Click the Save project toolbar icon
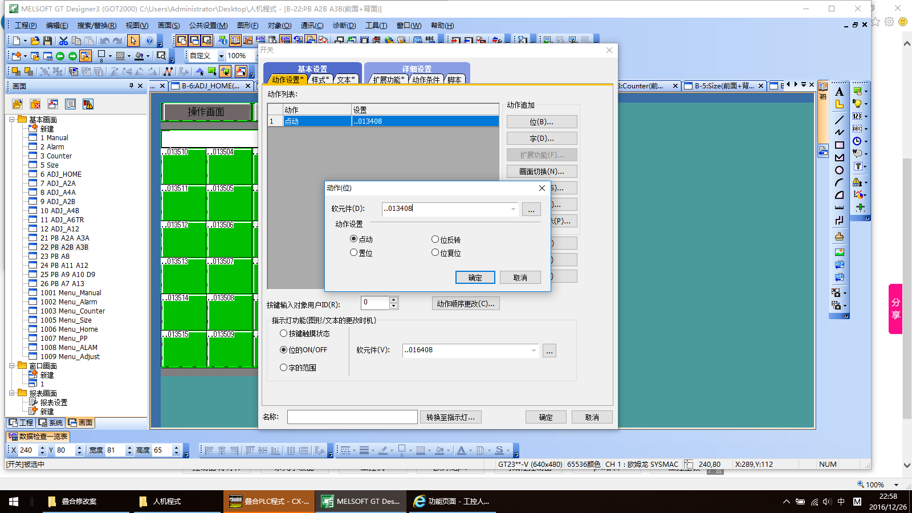Image resolution: width=912 pixels, height=513 pixels. [48, 40]
